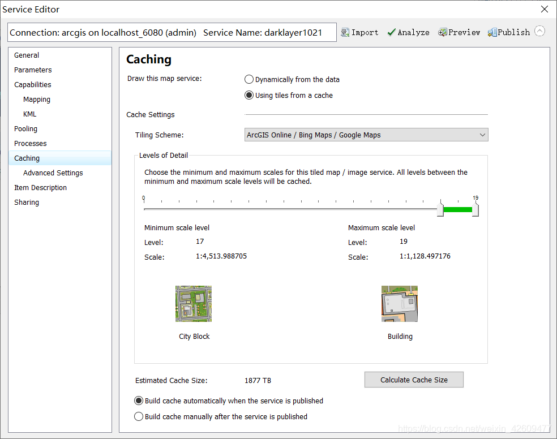The width and height of the screenshot is (557, 439).
Task: Select Mapping under Capabilities
Action: 59,100
